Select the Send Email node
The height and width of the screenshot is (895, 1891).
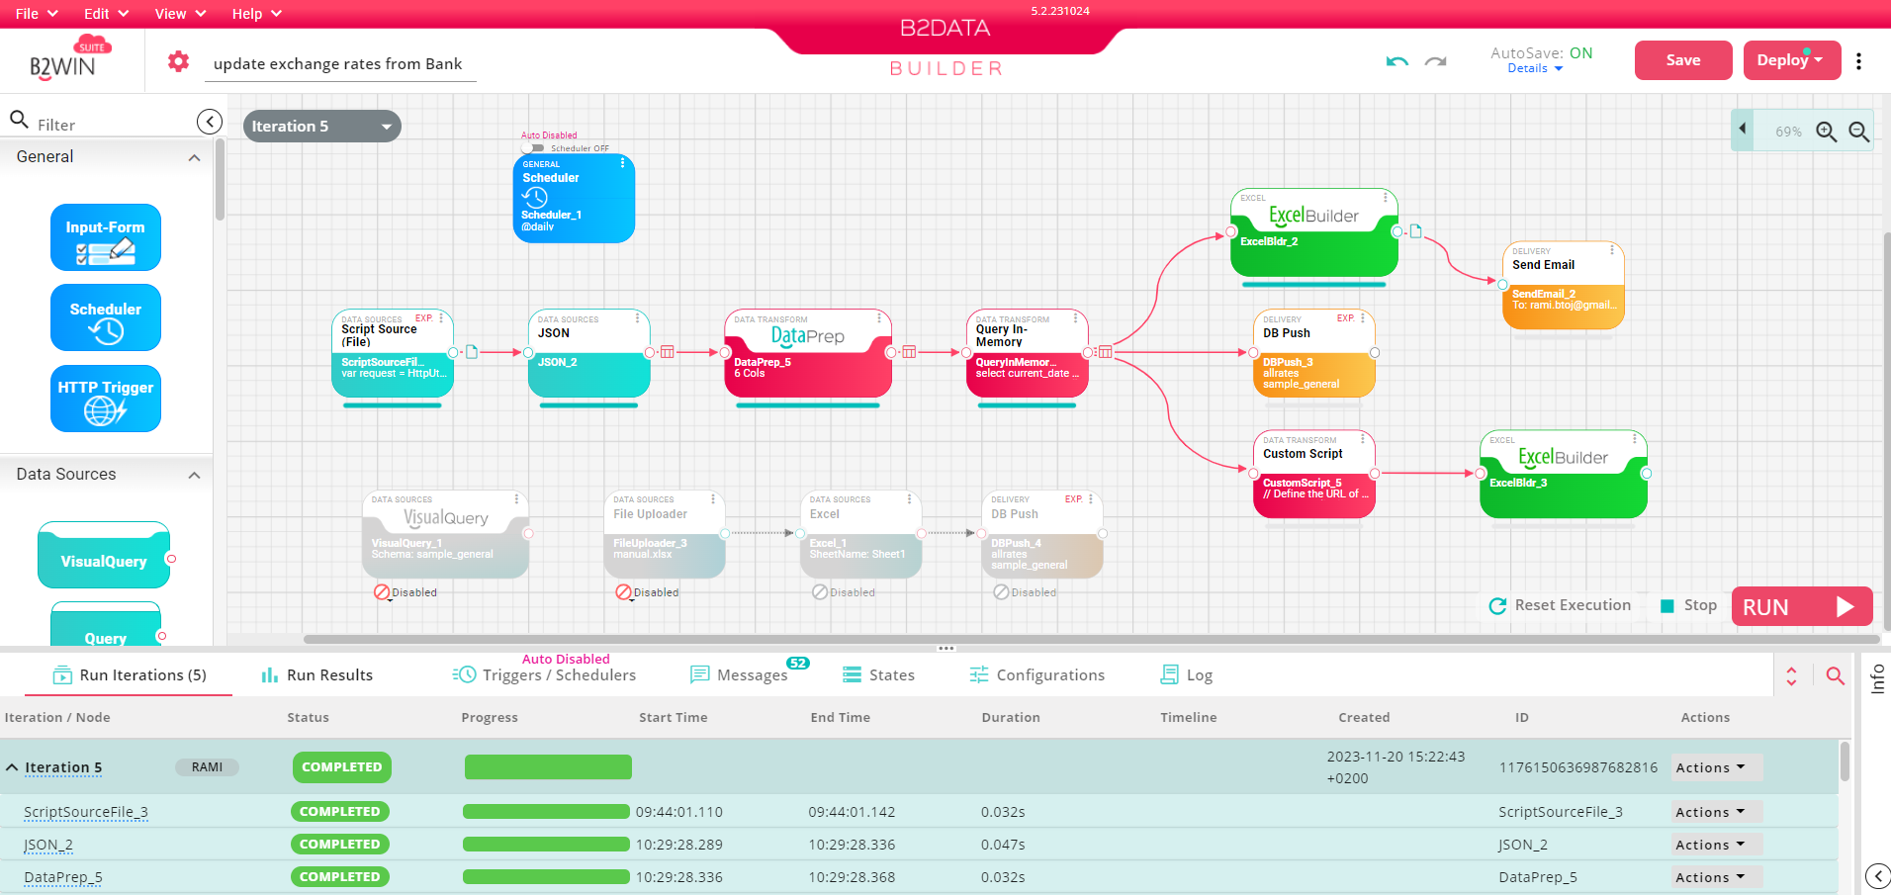[1563, 285]
